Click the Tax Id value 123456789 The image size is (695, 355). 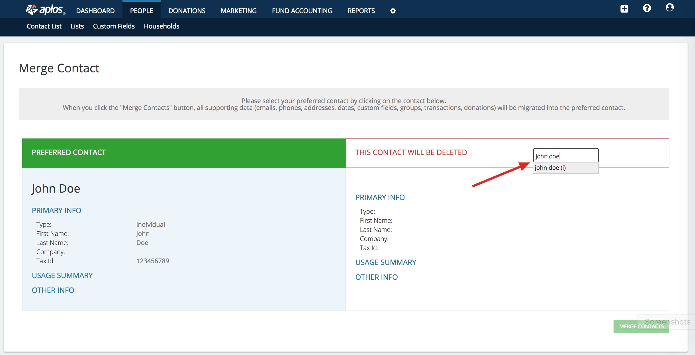pyautogui.click(x=153, y=261)
